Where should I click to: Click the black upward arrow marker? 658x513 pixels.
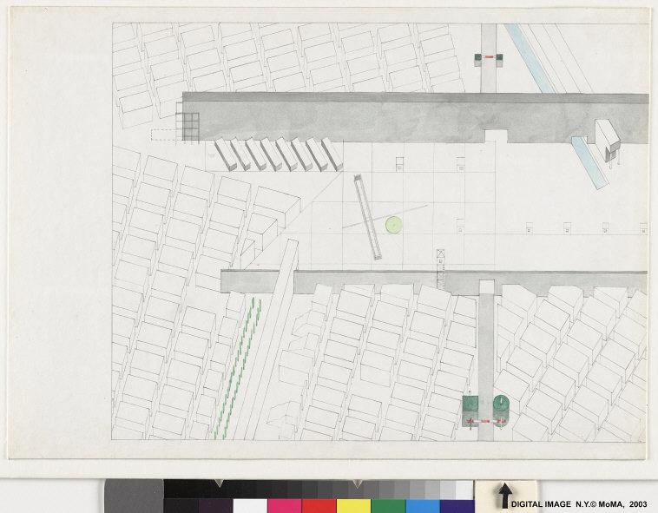click(x=505, y=495)
